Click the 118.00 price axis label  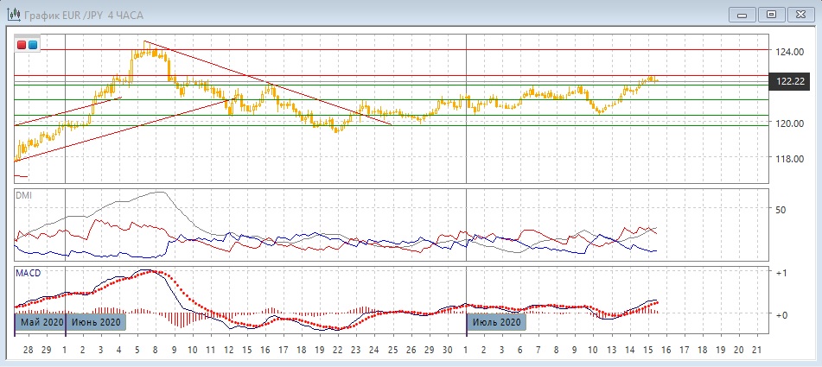790,159
